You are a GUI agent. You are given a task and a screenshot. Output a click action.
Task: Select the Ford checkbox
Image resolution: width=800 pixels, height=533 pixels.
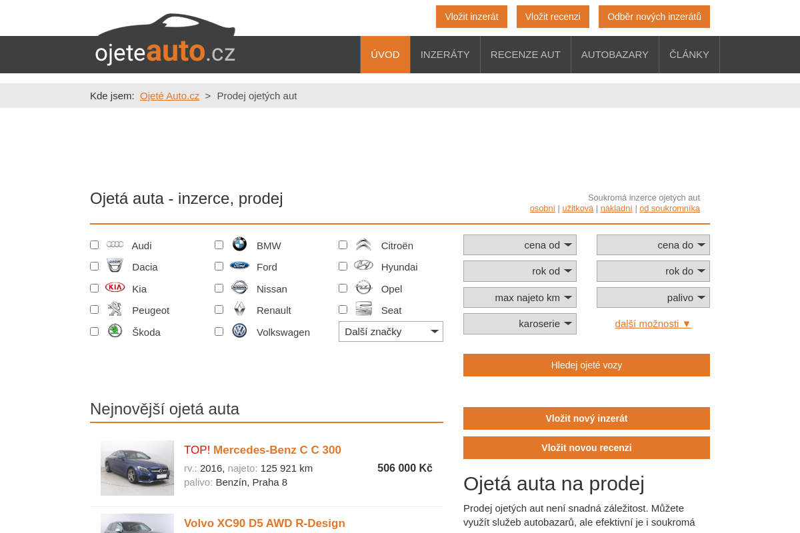click(x=219, y=266)
